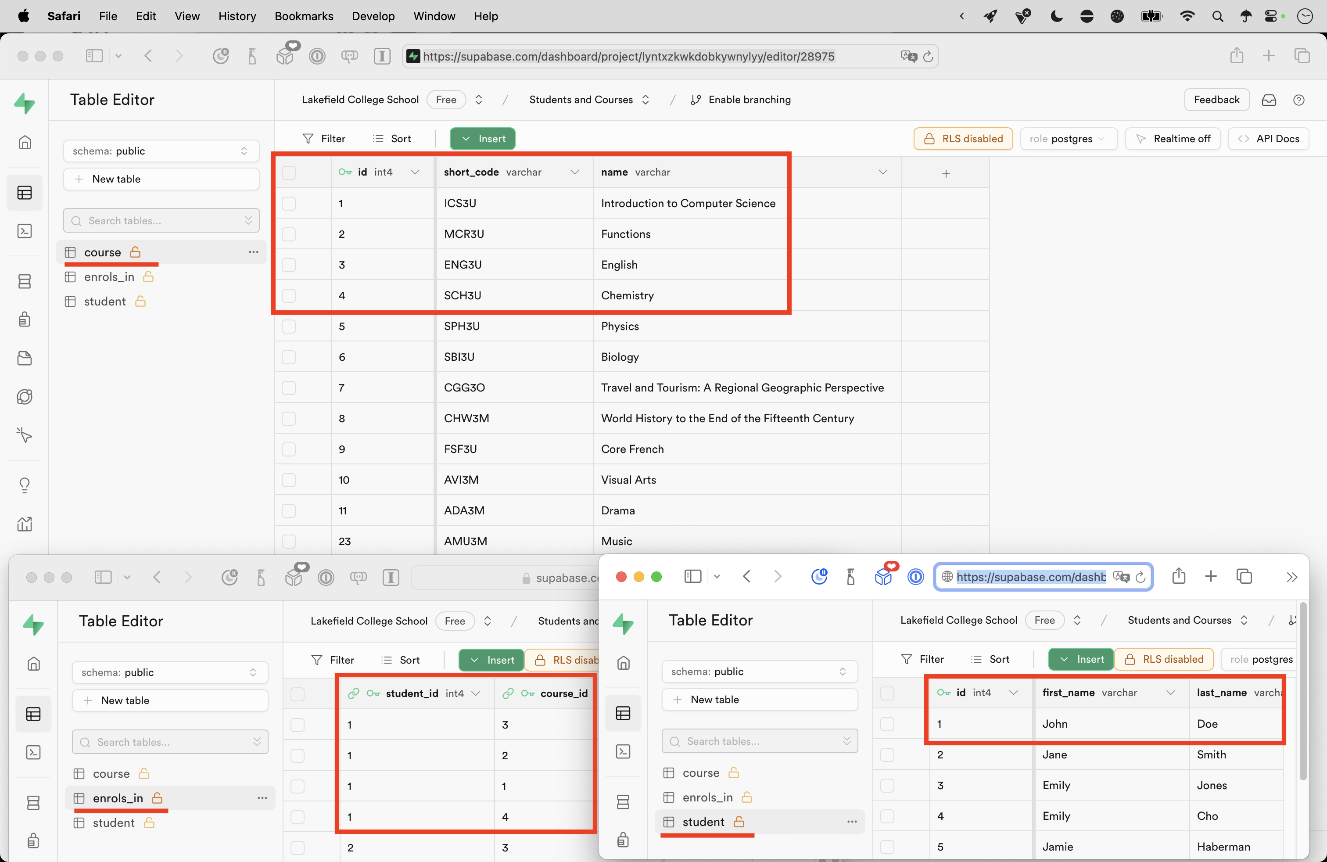
Task: Select the enrols_in table in top window sidebar
Action: tap(109, 277)
